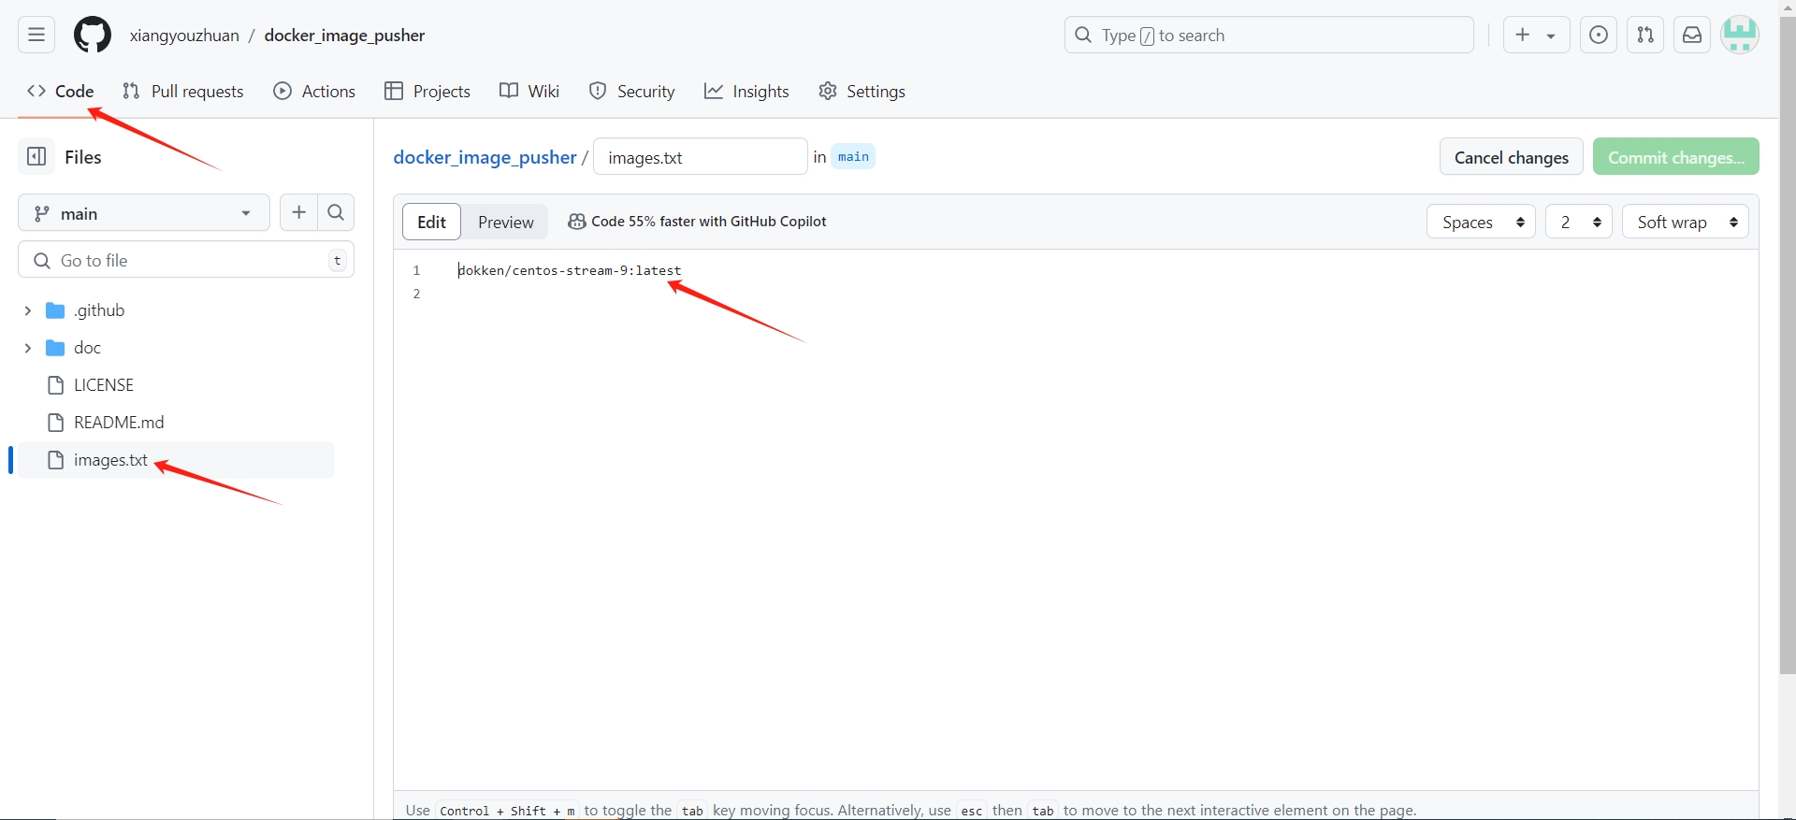Open the Soft wrap dropdown

[x=1685, y=223]
